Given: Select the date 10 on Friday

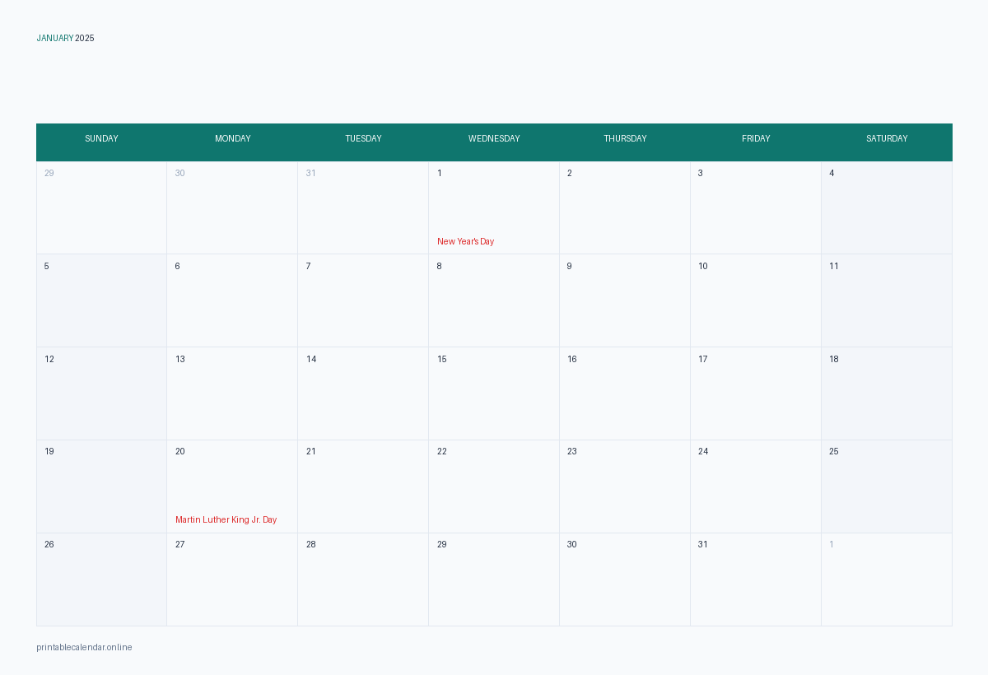Looking at the screenshot, I should (x=756, y=300).
